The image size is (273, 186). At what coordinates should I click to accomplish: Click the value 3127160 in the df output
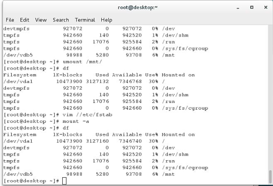click(x=97, y=141)
